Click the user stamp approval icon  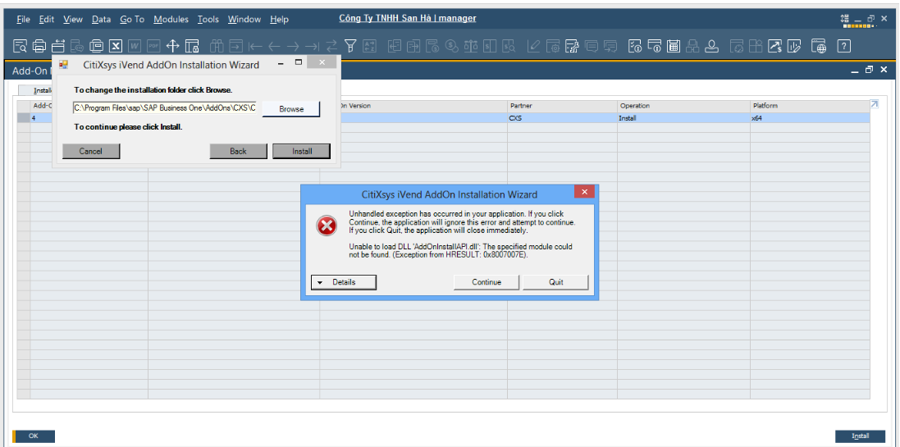pos(712,46)
